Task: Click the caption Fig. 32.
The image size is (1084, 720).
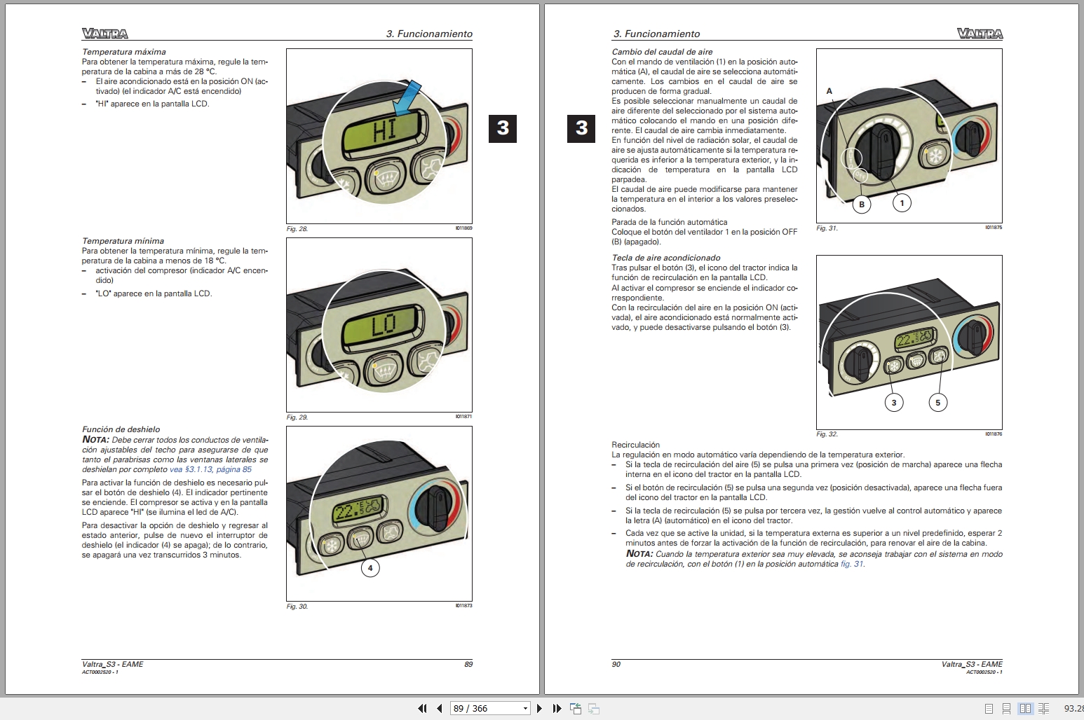Action: point(827,434)
